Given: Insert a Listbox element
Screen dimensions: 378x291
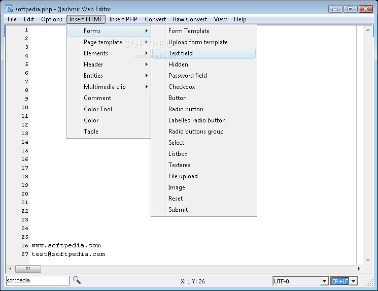Looking at the screenshot, I should [204, 154].
